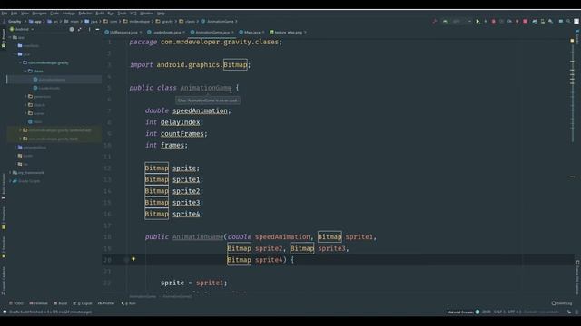Expand the androidTest package
This screenshot has width=581, height=326.
click(x=20, y=130)
